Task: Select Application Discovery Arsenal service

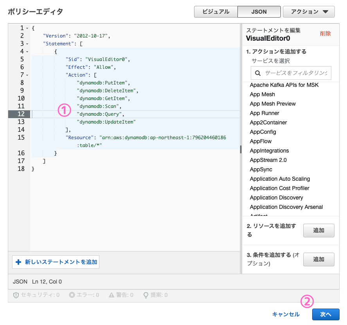Action: (286, 207)
